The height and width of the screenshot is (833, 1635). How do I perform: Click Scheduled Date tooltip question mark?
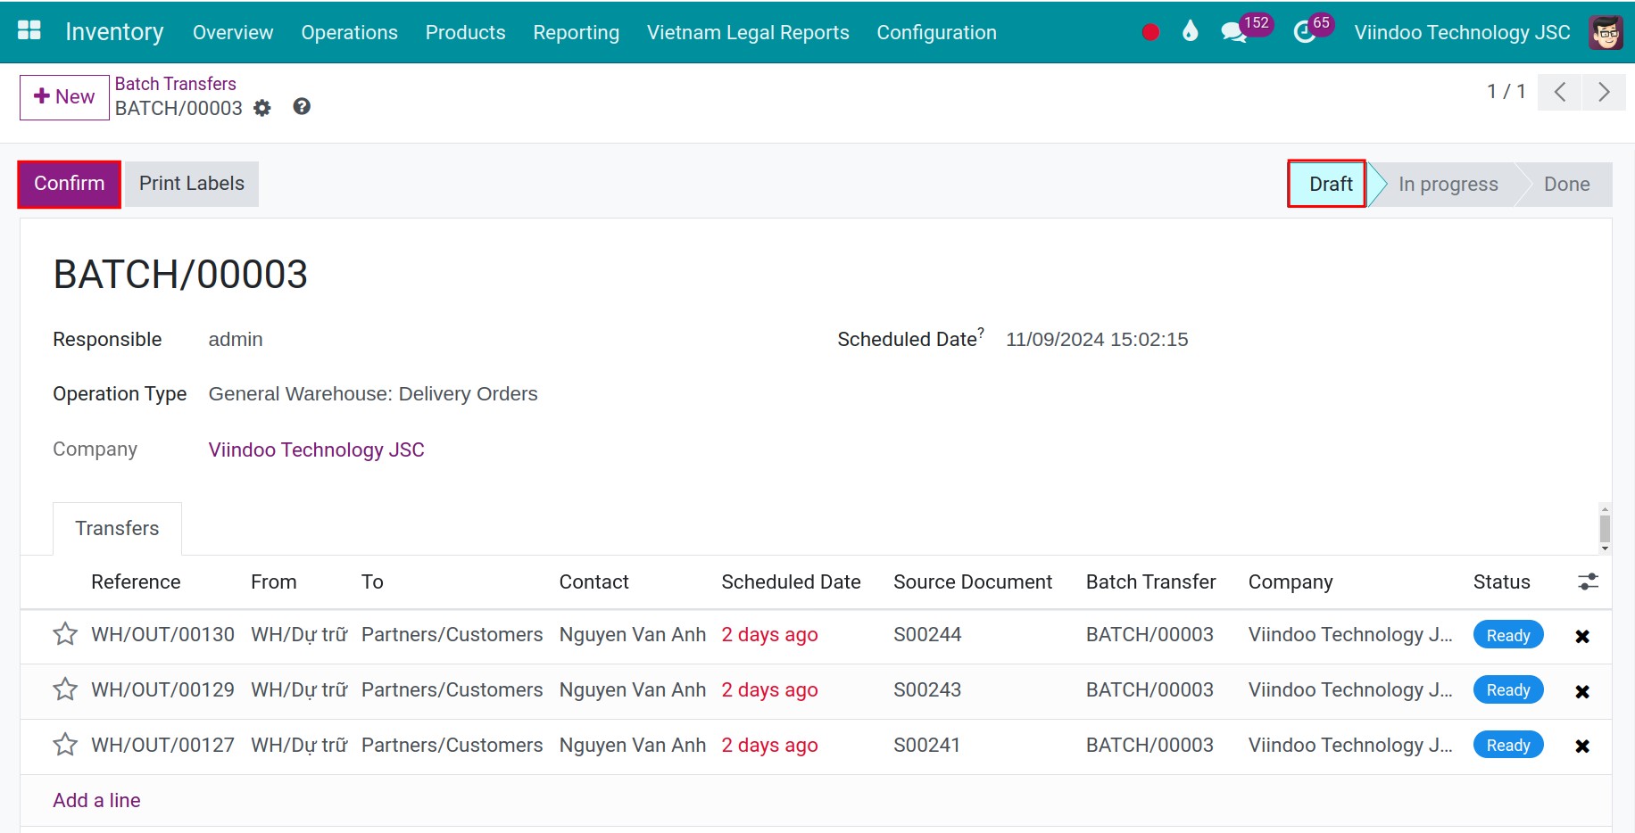click(x=980, y=332)
